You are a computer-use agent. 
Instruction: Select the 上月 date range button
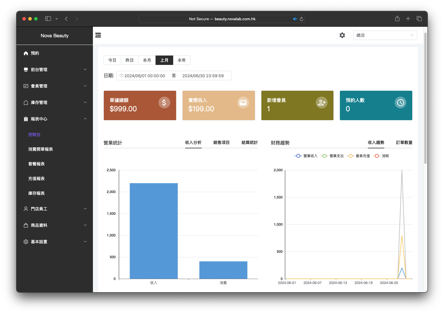tap(164, 60)
